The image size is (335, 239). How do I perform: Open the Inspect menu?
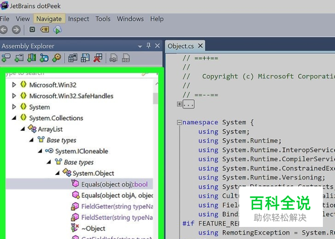click(x=78, y=19)
